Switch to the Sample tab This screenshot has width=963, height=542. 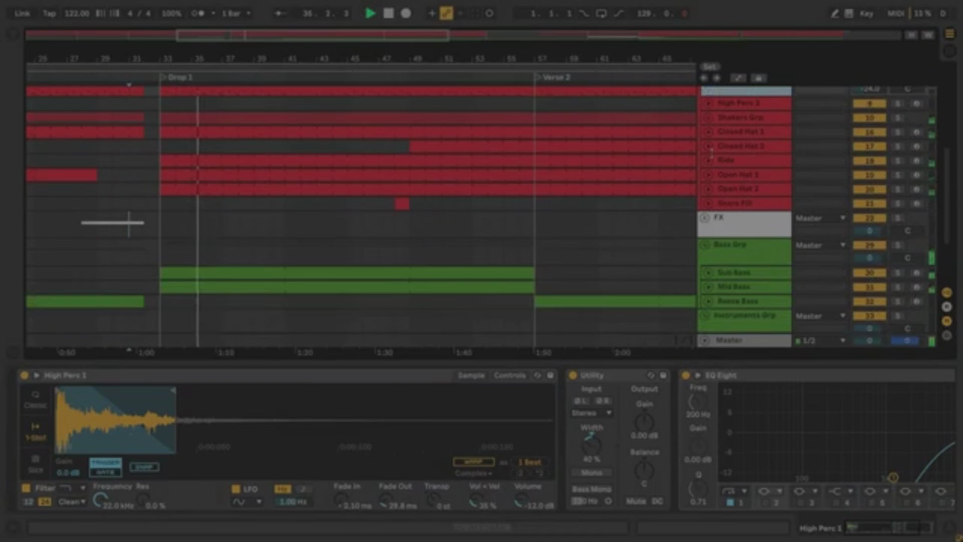470,375
